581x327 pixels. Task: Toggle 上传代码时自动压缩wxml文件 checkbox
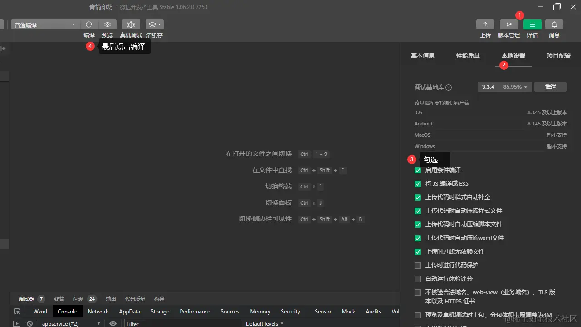pyautogui.click(x=418, y=238)
